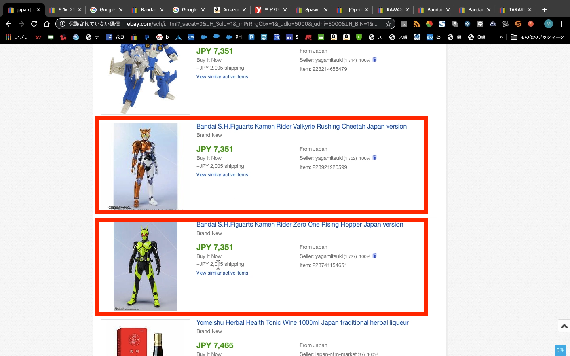The image size is (570, 356).
Task: Open the その他のブックマーク folder
Action: pyautogui.click(x=538, y=37)
